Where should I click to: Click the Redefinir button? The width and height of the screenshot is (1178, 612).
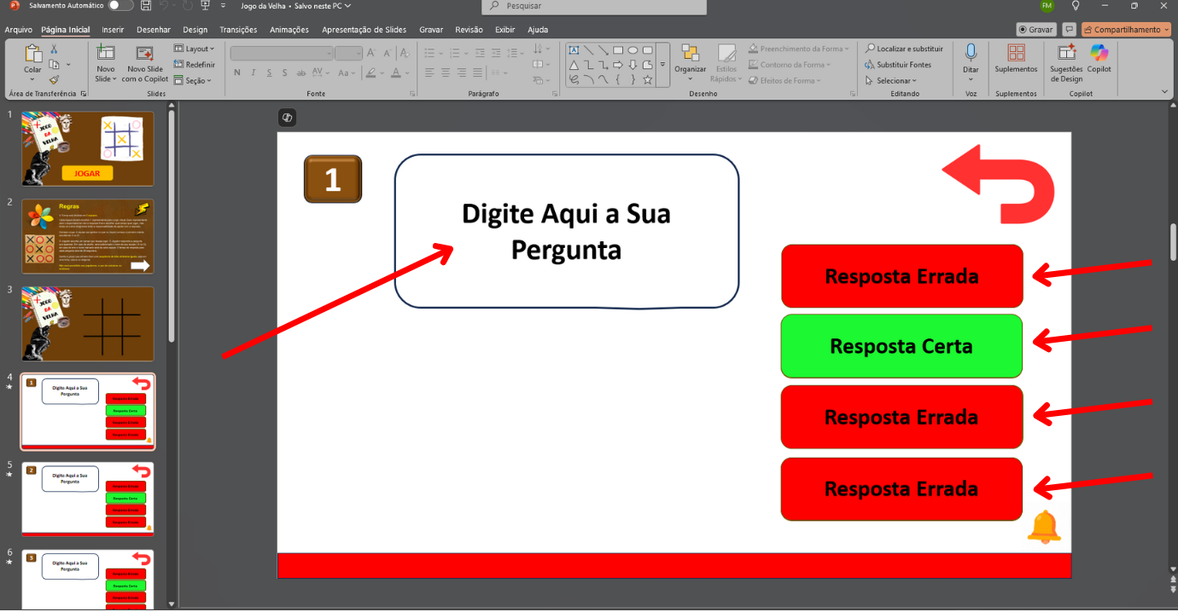point(196,65)
